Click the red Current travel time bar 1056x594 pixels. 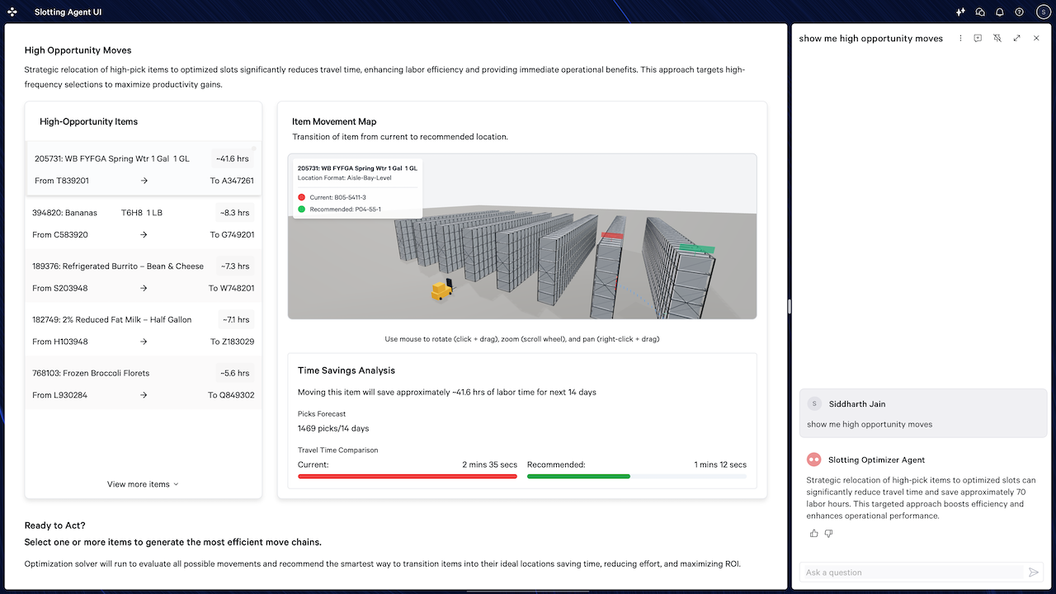408,476
